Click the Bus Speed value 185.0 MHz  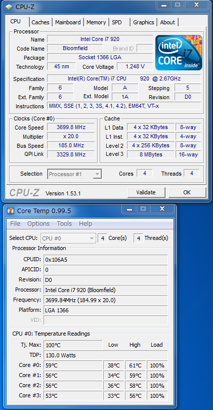(x=71, y=145)
